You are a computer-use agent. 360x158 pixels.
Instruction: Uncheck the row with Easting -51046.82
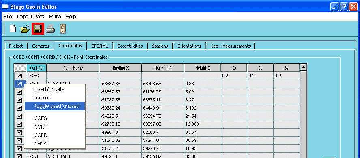pyautogui.click(x=19, y=140)
